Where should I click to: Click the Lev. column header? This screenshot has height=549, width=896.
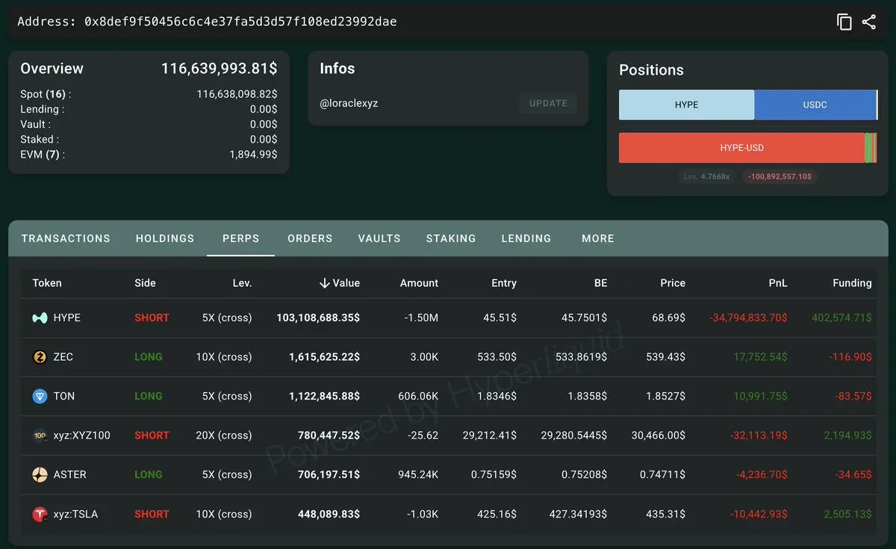tap(242, 283)
